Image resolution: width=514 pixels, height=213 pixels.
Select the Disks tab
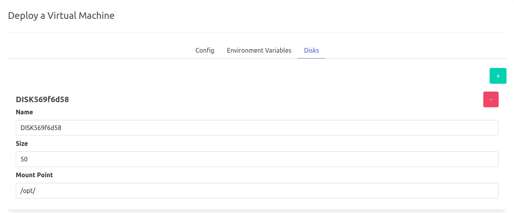click(311, 50)
